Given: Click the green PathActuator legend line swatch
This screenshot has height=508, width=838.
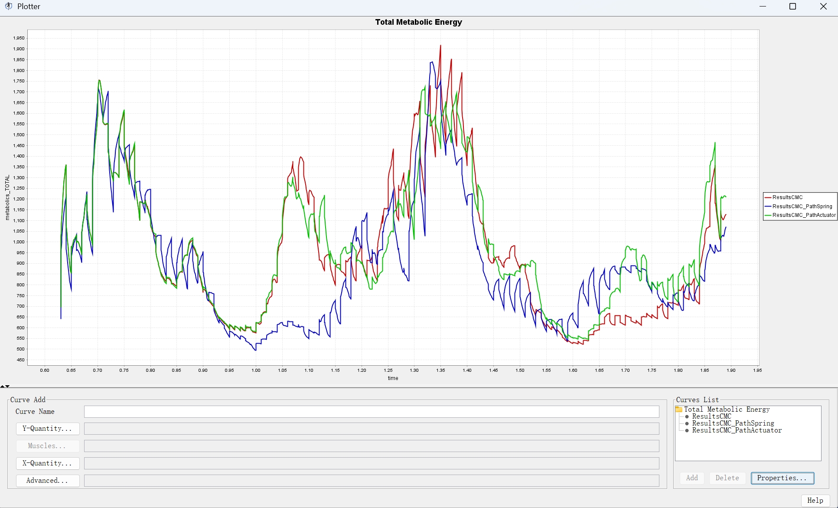Looking at the screenshot, I should (768, 215).
